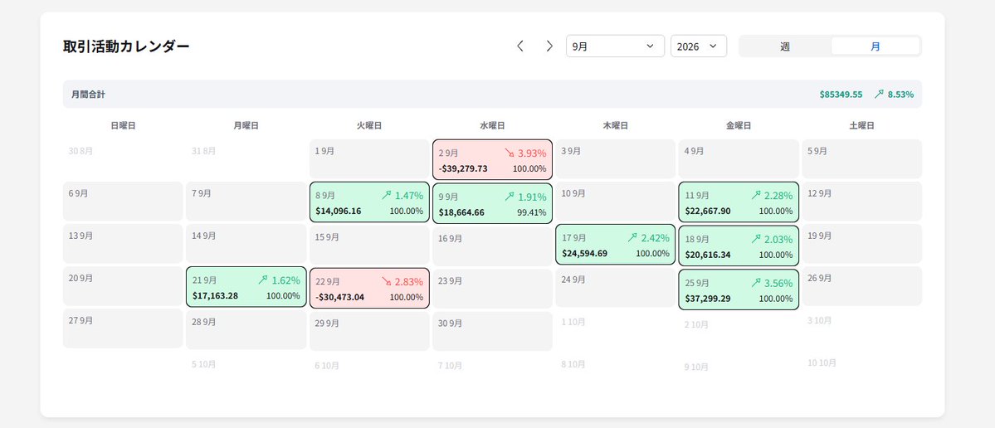Screen dimensions: 995x428
Task: Select the 3 9月 day cell
Action: click(x=616, y=159)
